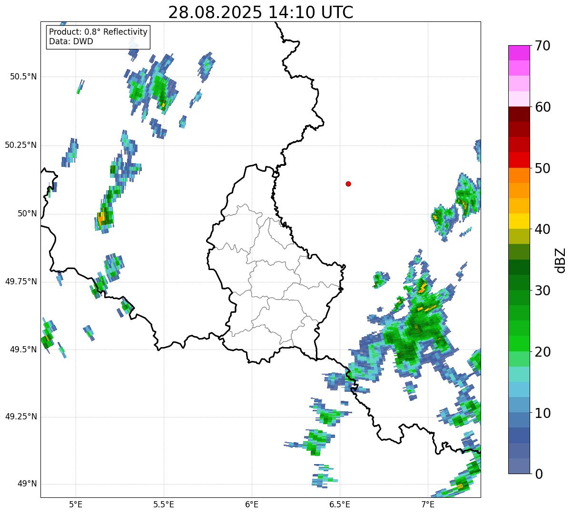Click the colorbar dBZ axis label
This screenshot has height=514, width=572.
pyautogui.click(x=560, y=260)
